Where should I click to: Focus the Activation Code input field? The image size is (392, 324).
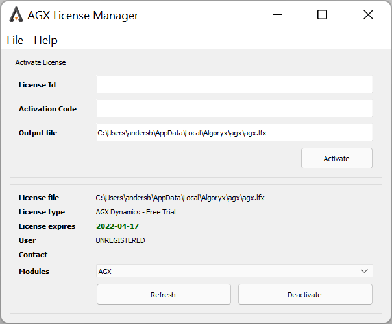[234, 108]
